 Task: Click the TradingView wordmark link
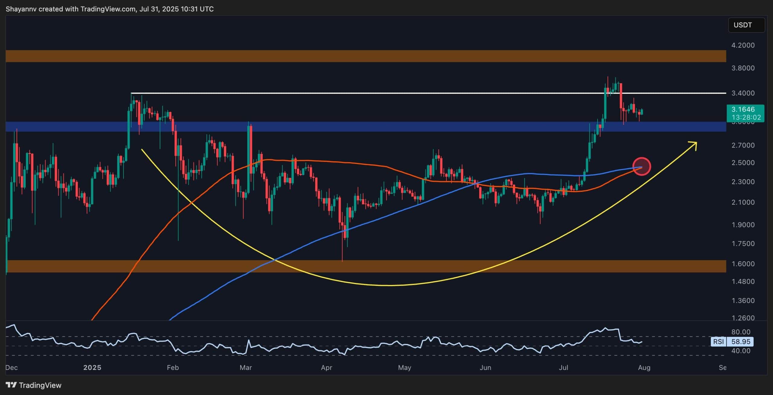tap(41, 385)
